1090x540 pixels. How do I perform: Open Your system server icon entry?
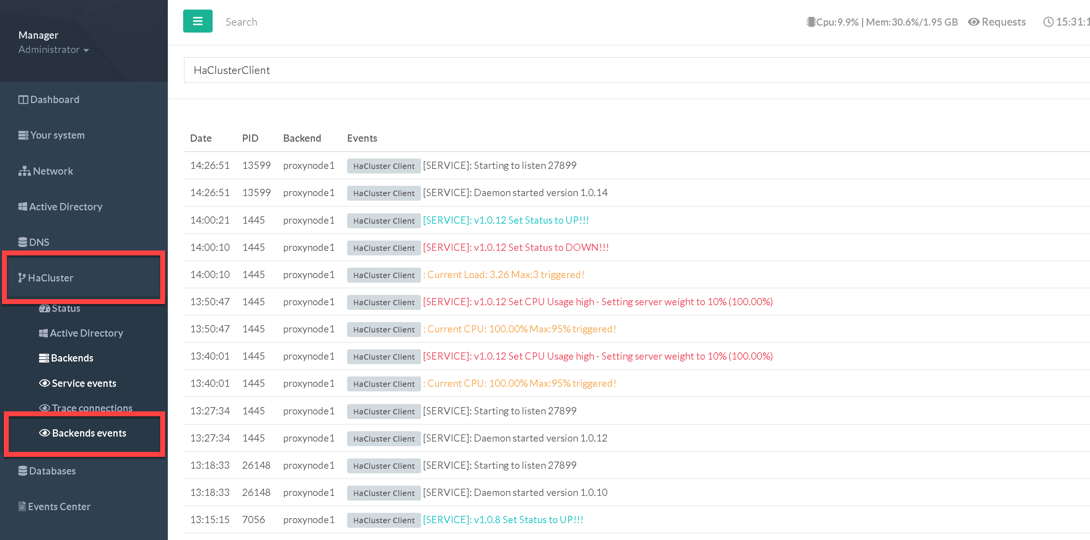tap(23, 135)
